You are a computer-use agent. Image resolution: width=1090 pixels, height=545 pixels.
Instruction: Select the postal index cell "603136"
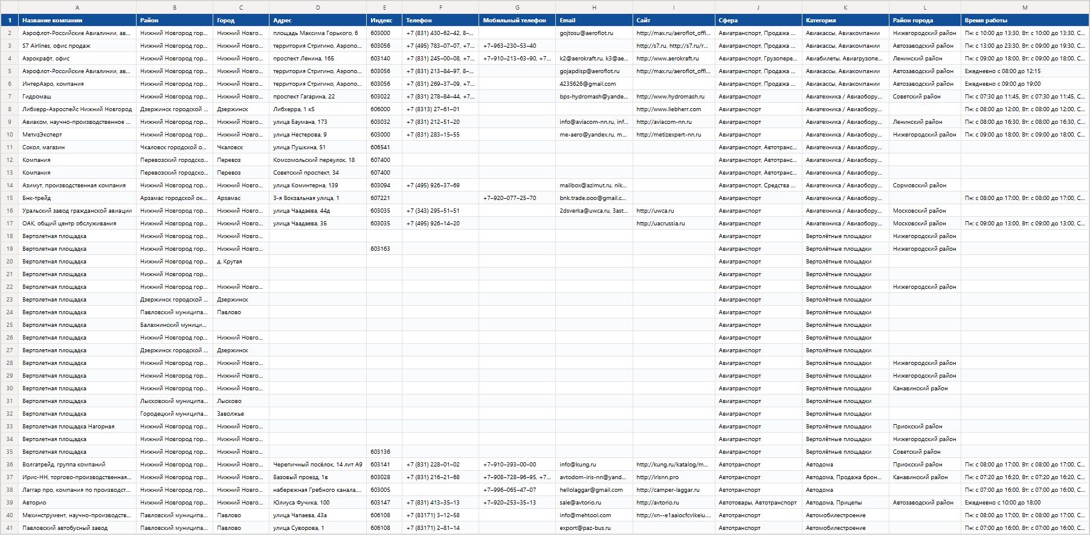pos(384,452)
